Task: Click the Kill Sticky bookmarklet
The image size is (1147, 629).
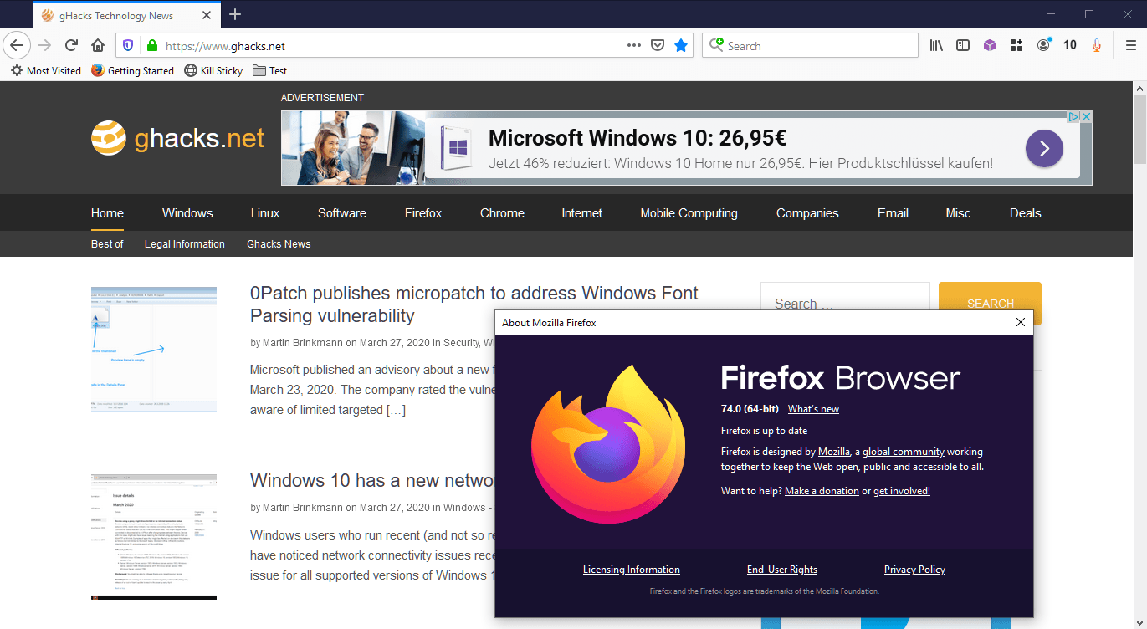Action: pyautogui.click(x=213, y=71)
